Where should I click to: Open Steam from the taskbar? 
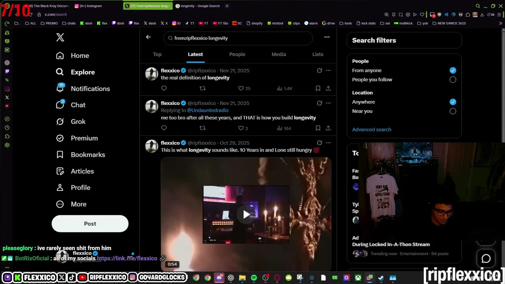381,278
